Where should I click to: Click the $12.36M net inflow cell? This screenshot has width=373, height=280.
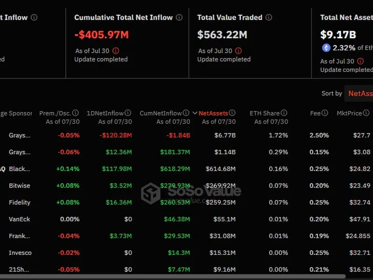(x=119, y=152)
